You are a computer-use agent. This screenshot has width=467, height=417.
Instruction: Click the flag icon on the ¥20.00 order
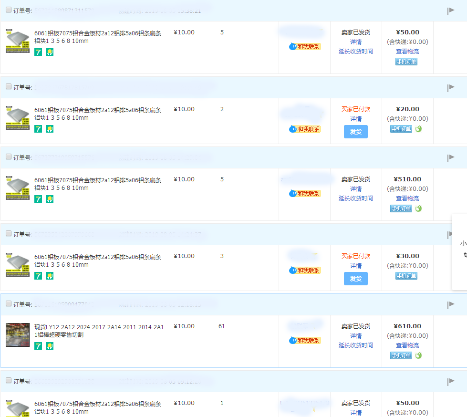click(450, 88)
